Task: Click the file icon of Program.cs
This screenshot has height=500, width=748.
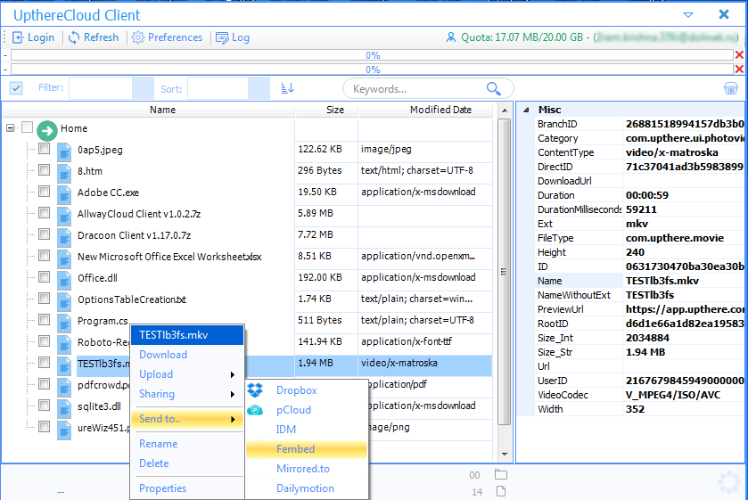Action: pyautogui.click(x=64, y=323)
